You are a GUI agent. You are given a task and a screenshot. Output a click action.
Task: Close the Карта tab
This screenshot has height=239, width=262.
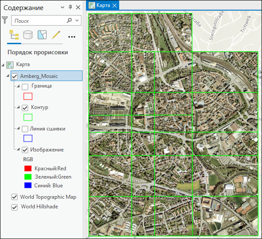click(x=115, y=6)
